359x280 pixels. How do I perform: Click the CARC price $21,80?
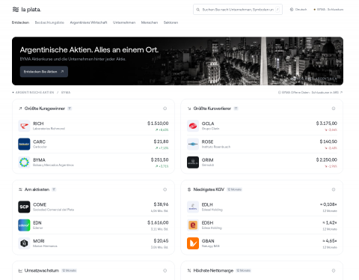coord(161,141)
